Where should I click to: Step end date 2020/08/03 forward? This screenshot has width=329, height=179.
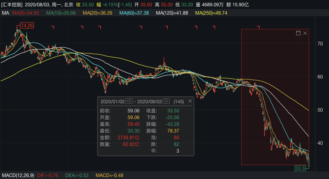(x=168, y=101)
